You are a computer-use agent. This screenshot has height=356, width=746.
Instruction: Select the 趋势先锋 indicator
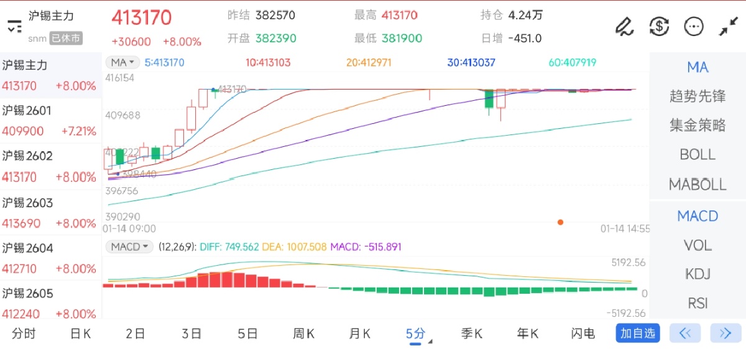pyautogui.click(x=698, y=96)
